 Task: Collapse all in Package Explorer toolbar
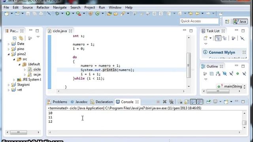click(x=15, y=38)
